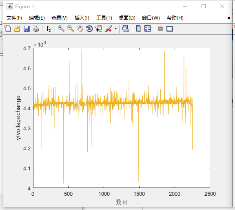Click the dock figure arrow
235x210 pixels.
coord(228,18)
